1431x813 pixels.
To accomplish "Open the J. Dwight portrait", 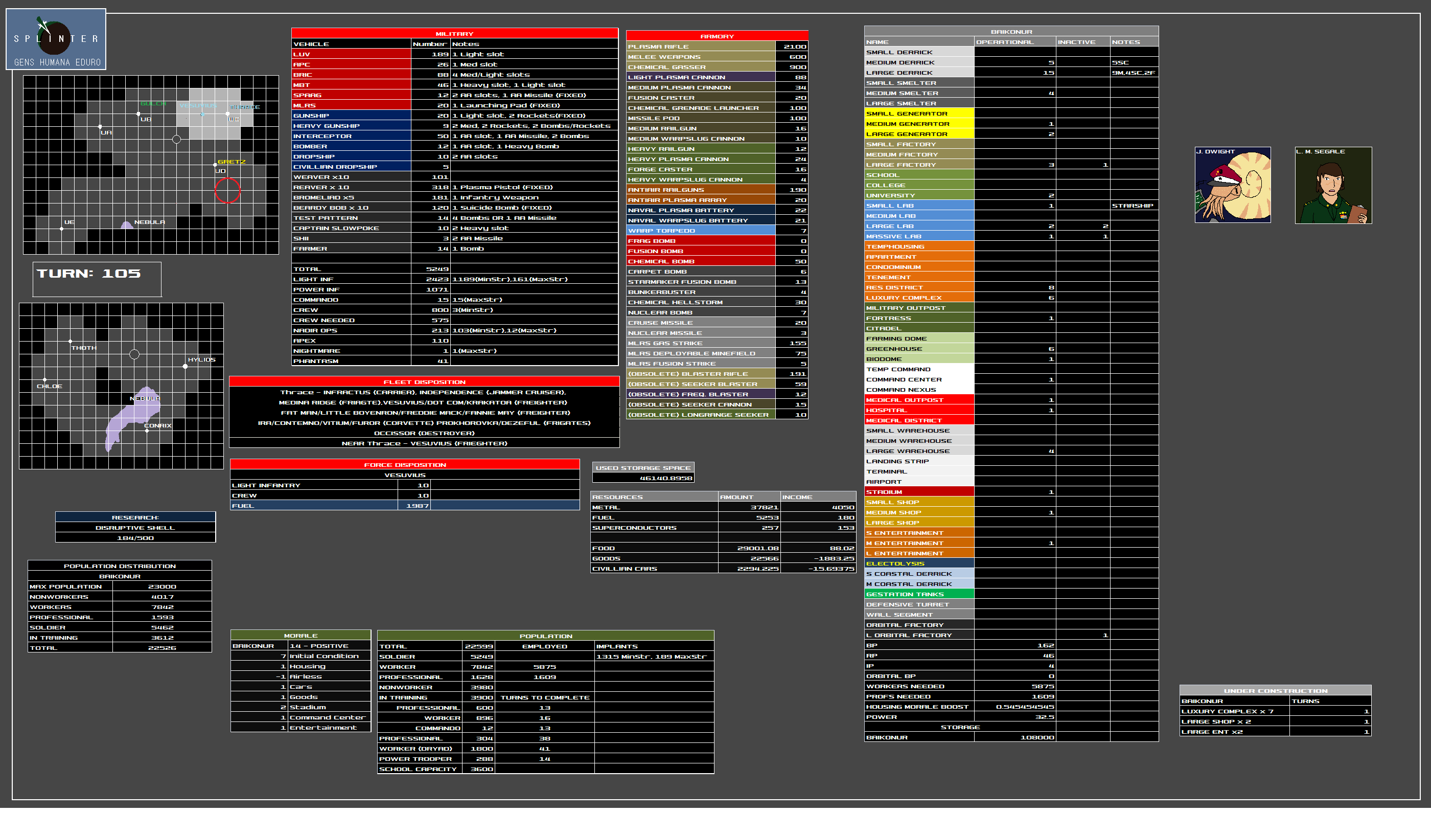I will [1232, 185].
